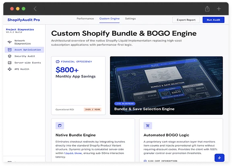Open API Health in sidebar
233x167 pixels.
[x=24, y=69]
